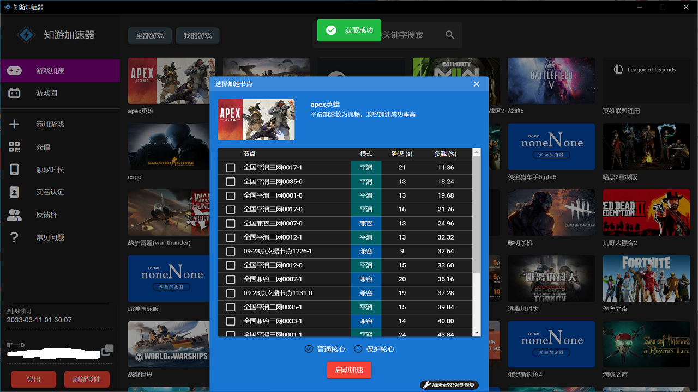Click the 刷新登陆 button

87,379
